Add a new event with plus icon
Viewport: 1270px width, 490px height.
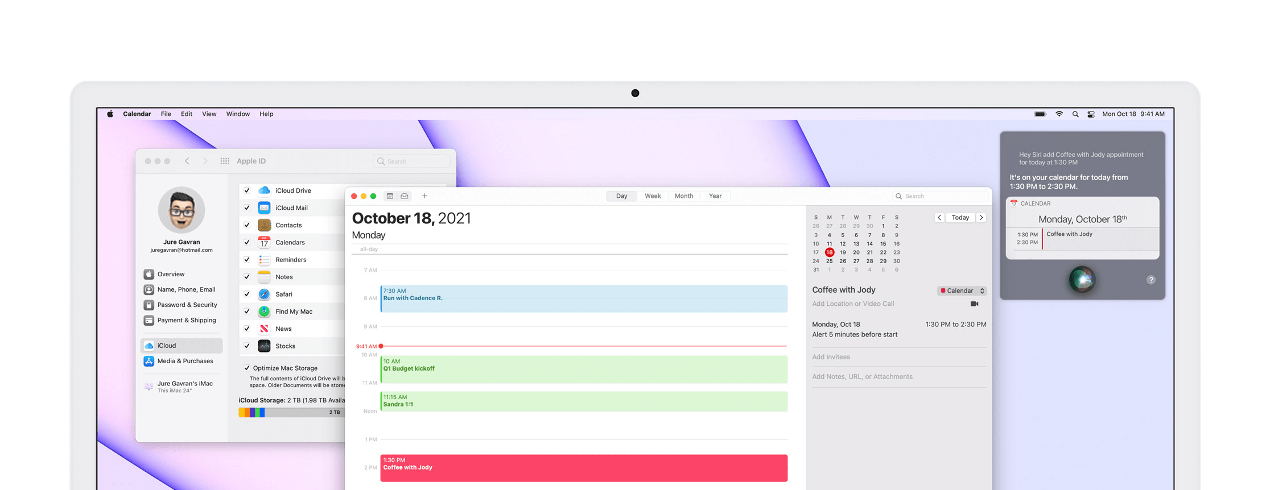coord(424,196)
